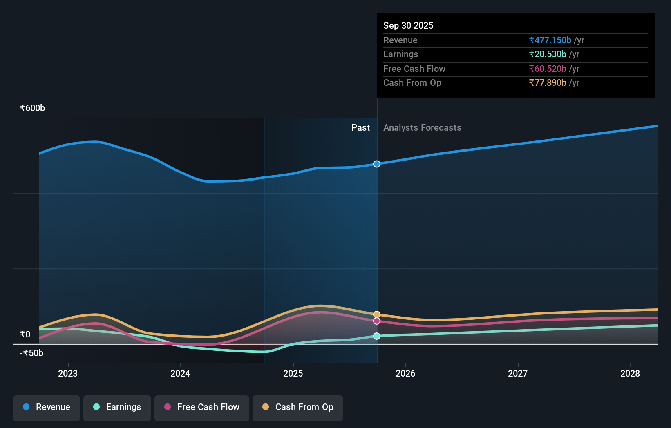Switch to the Analysts Forecasts section
The width and height of the screenshot is (671, 428).
pyautogui.click(x=422, y=127)
